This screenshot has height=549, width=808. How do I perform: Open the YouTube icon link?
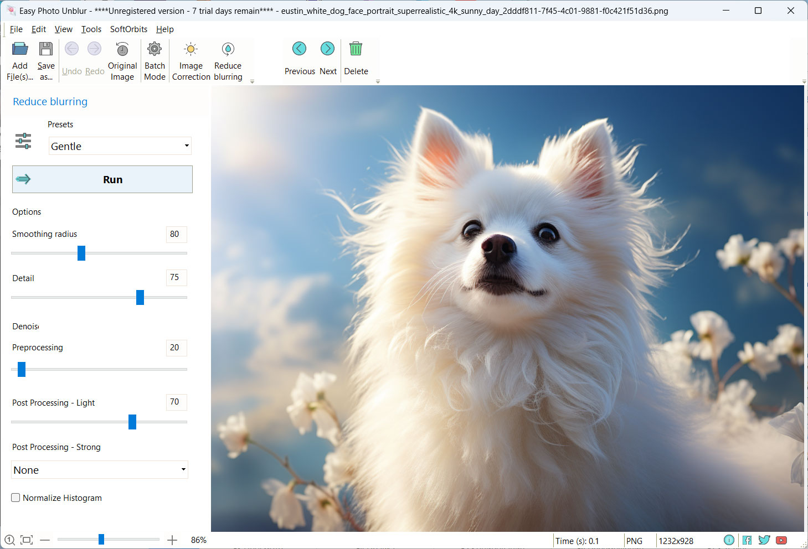(781, 540)
